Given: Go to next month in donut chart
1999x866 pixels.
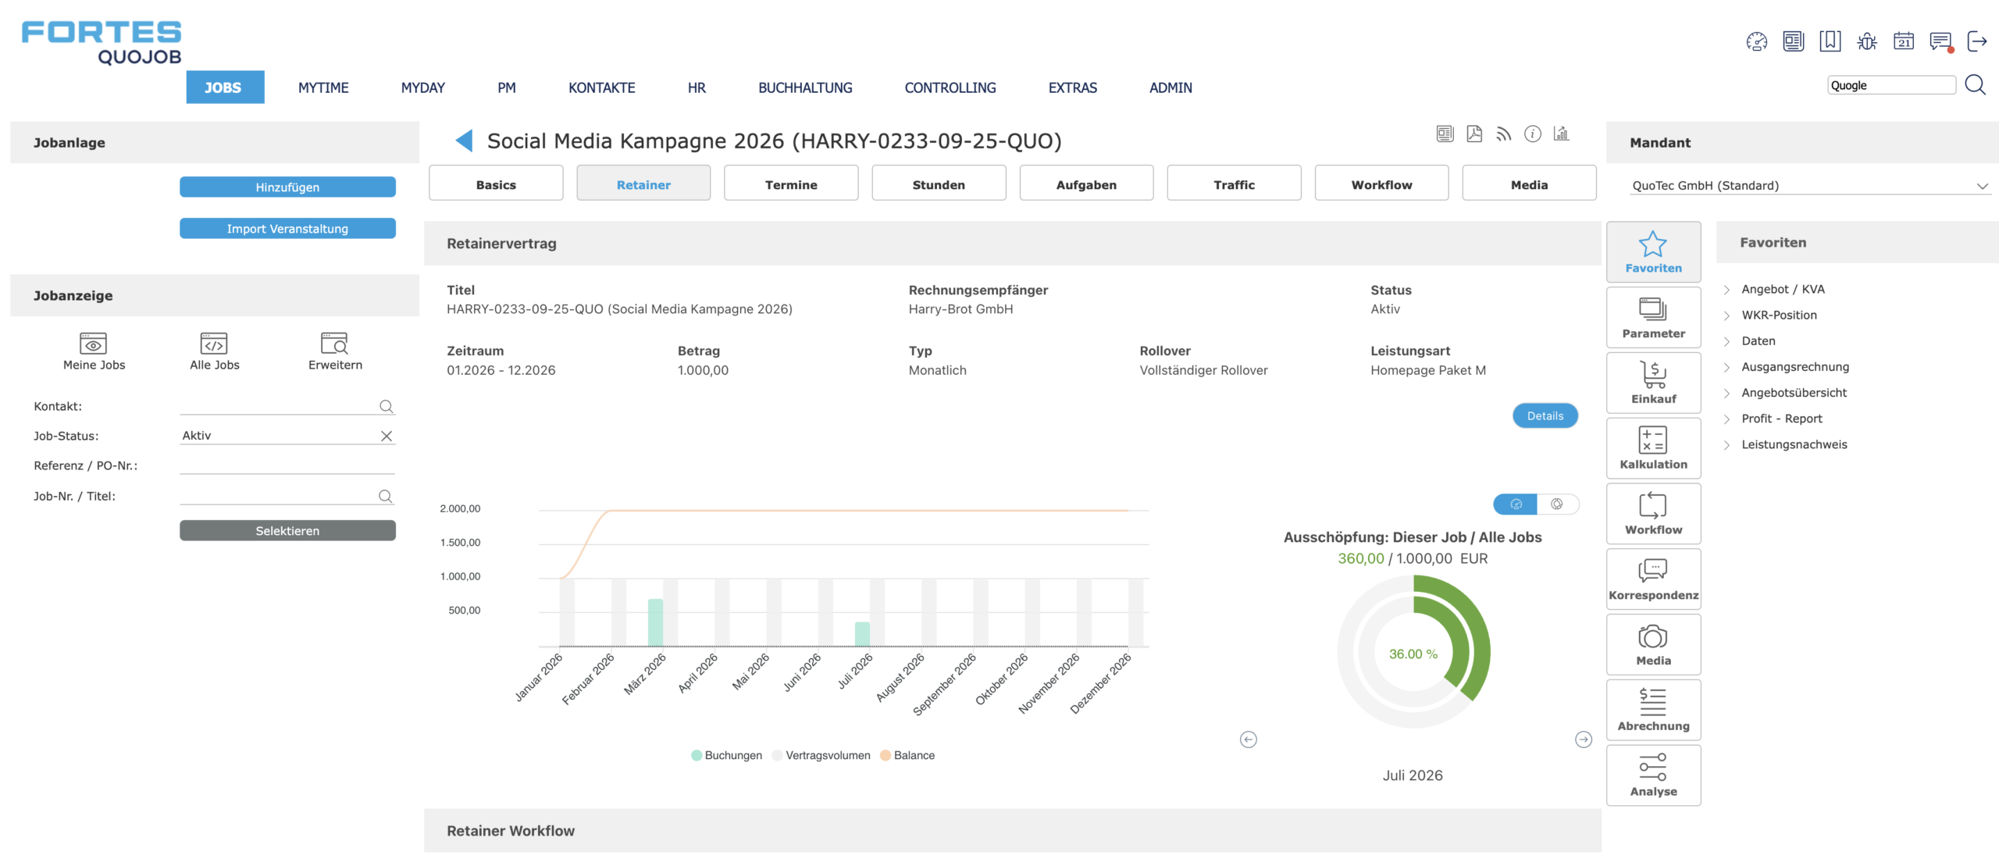Looking at the screenshot, I should [1583, 739].
